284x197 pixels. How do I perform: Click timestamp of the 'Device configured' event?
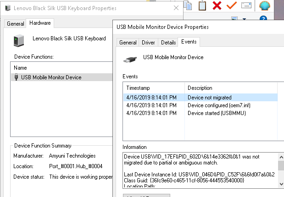click(151, 105)
